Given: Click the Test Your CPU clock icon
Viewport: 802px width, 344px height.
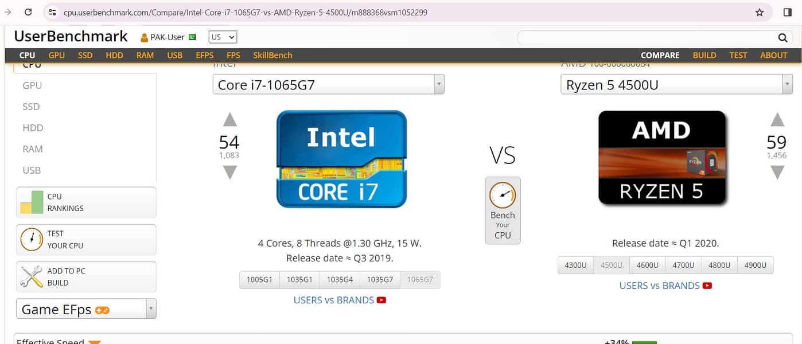Looking at the screenshot, I should tap(32, 240).
